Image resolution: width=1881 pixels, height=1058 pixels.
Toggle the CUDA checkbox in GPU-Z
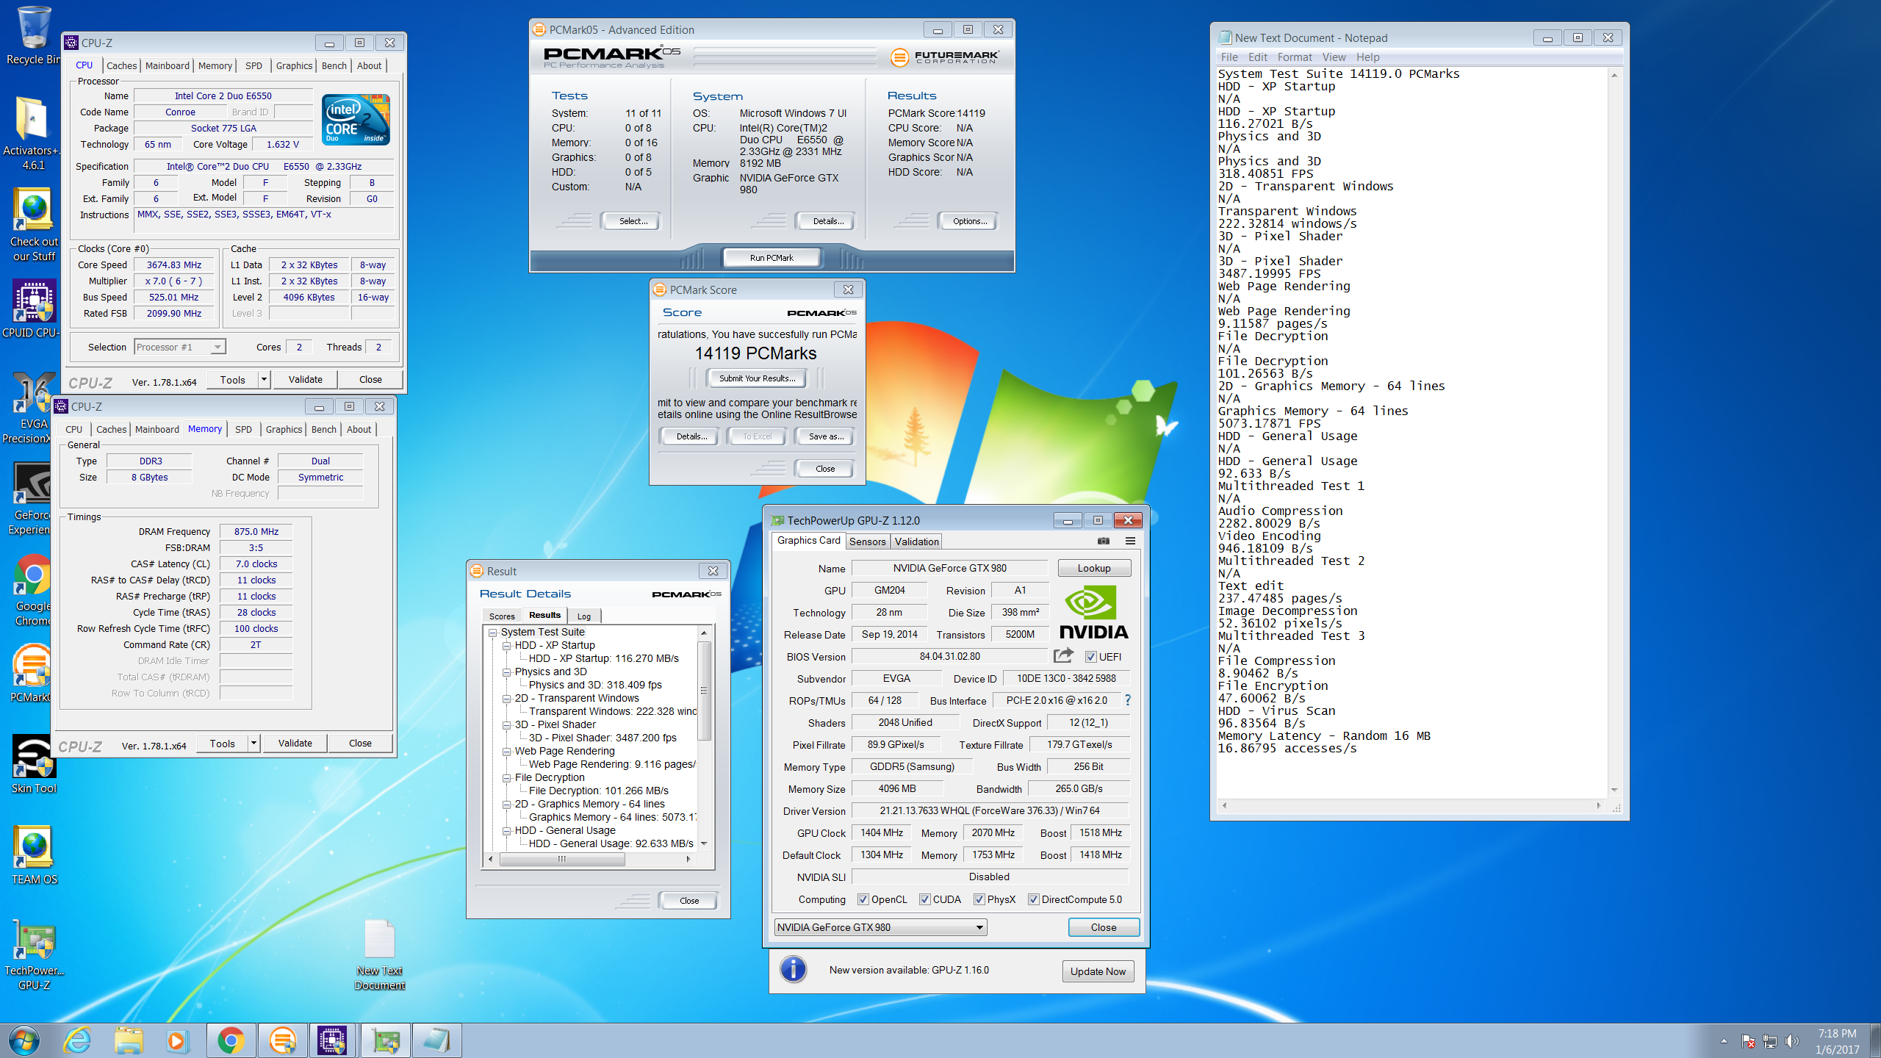pyautogui.click(x=925, y=899)
